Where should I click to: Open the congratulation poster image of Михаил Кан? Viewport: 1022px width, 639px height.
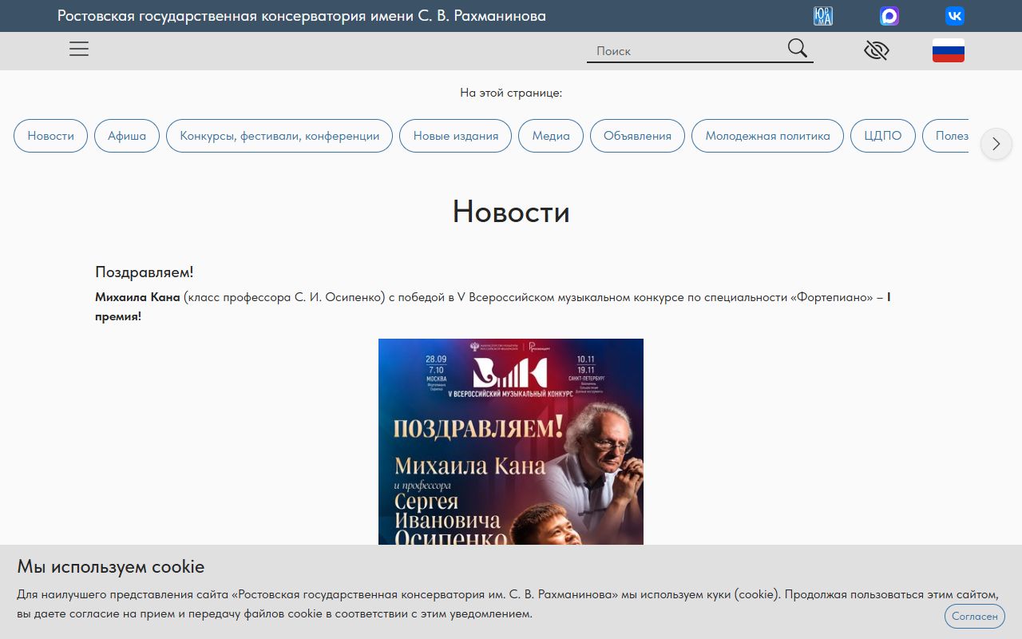(x=511, y=442)
